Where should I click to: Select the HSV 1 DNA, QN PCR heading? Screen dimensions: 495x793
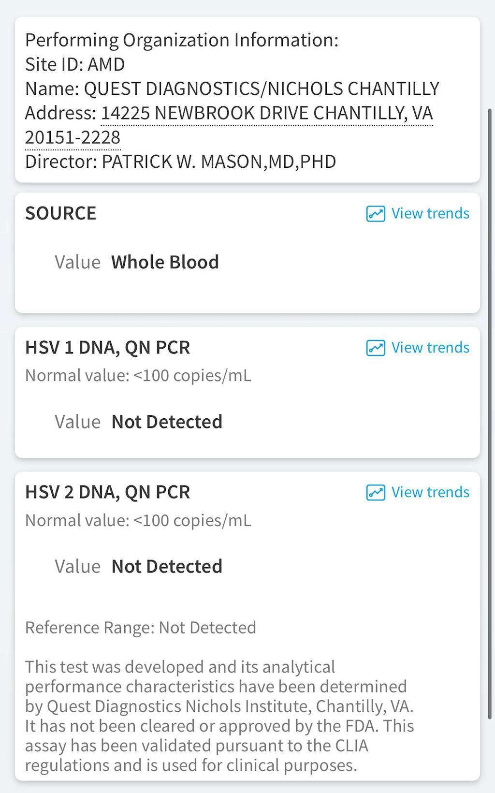tap(108, 348)
